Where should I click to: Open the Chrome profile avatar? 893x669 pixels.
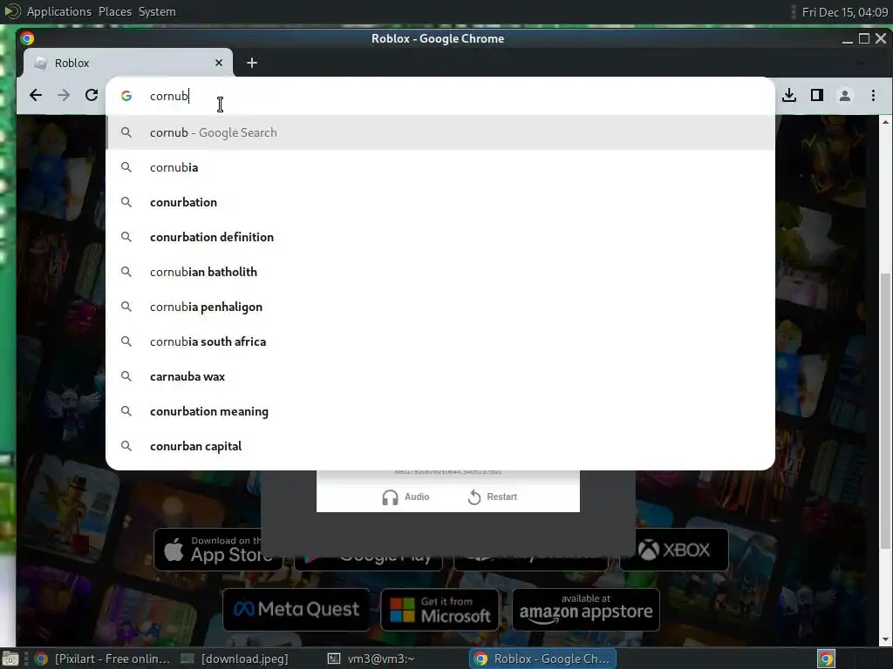coord(844,95)
